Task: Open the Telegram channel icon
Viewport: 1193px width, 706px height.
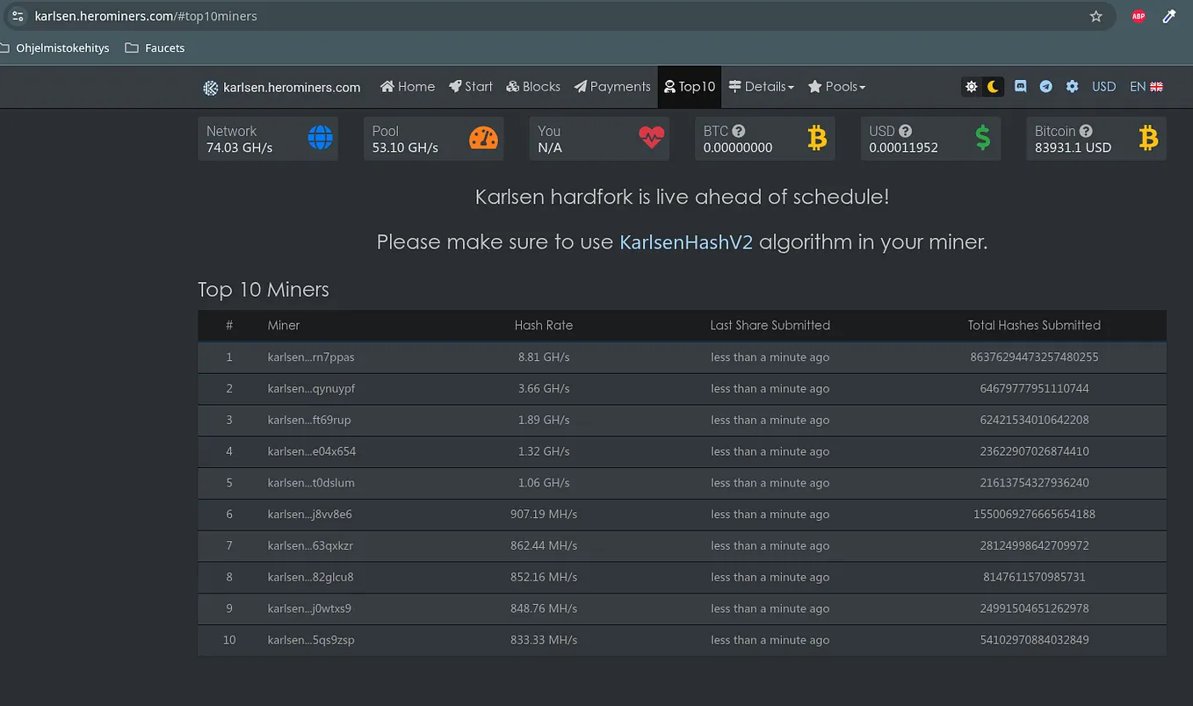Action: 1046,87
